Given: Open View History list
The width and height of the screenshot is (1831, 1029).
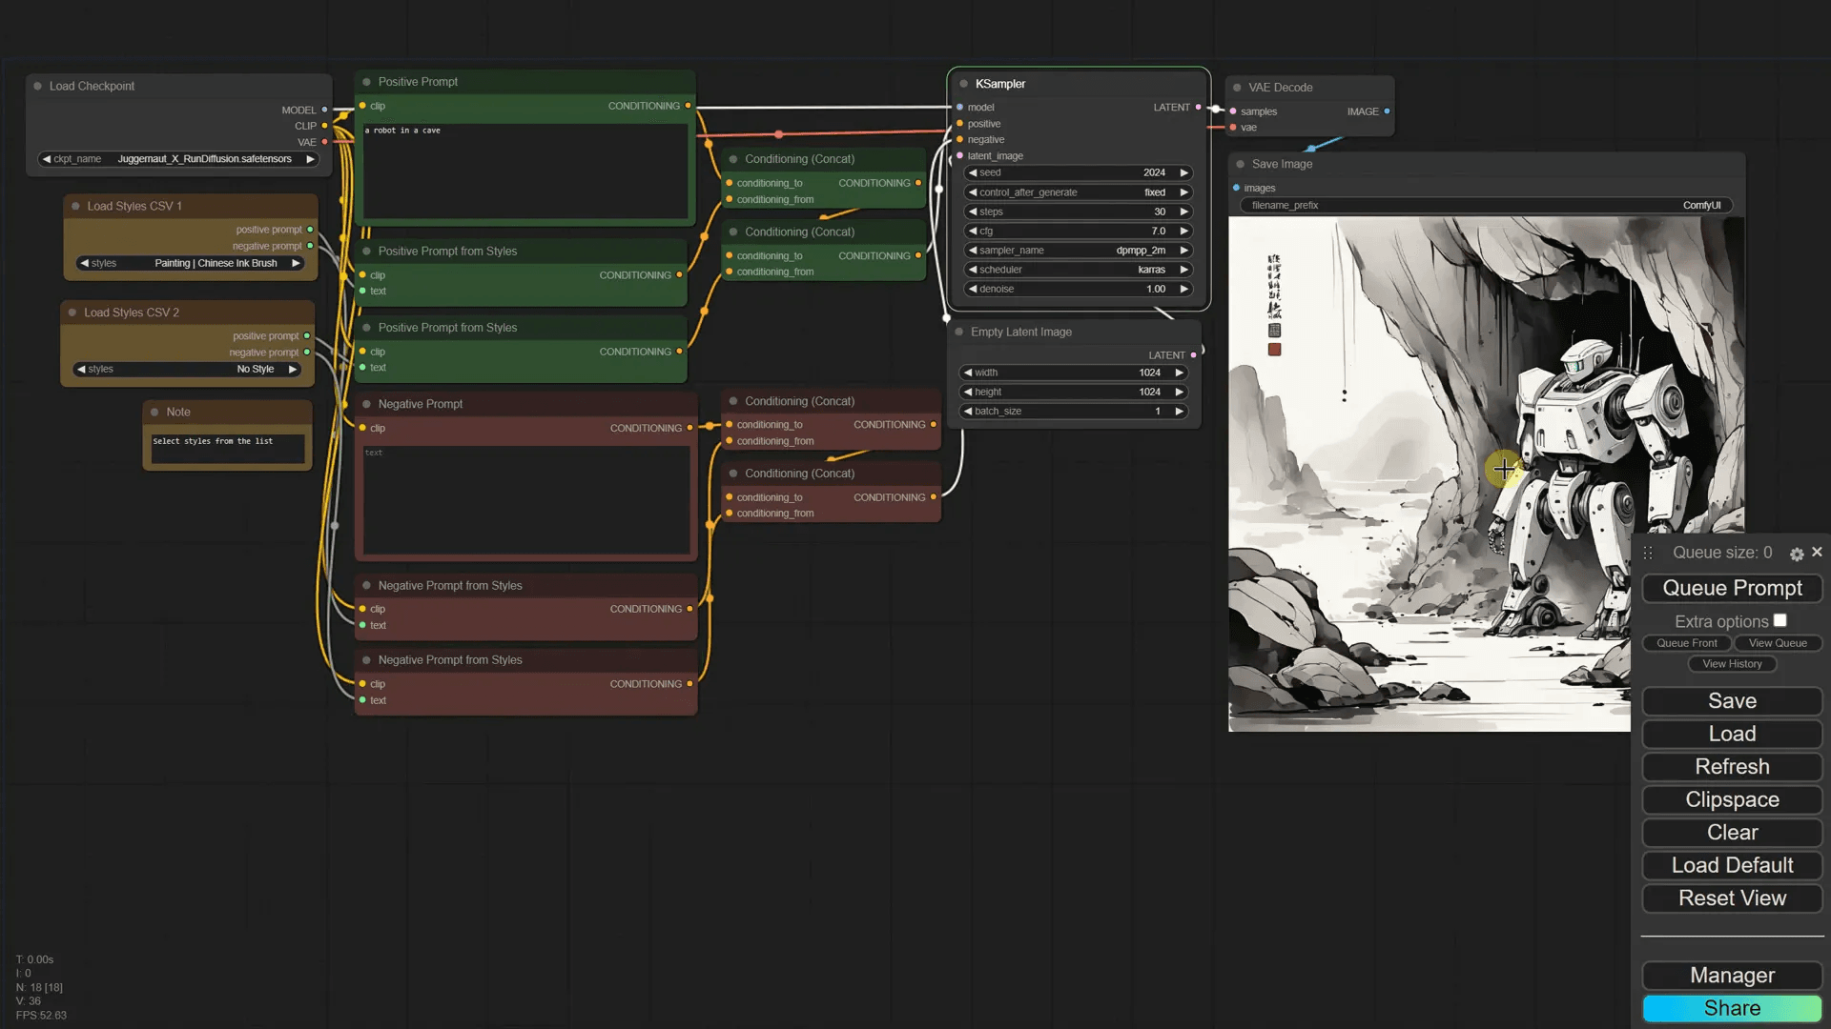Looking at the screenshot, I should pyautogui.click(x=1732, y=664).
